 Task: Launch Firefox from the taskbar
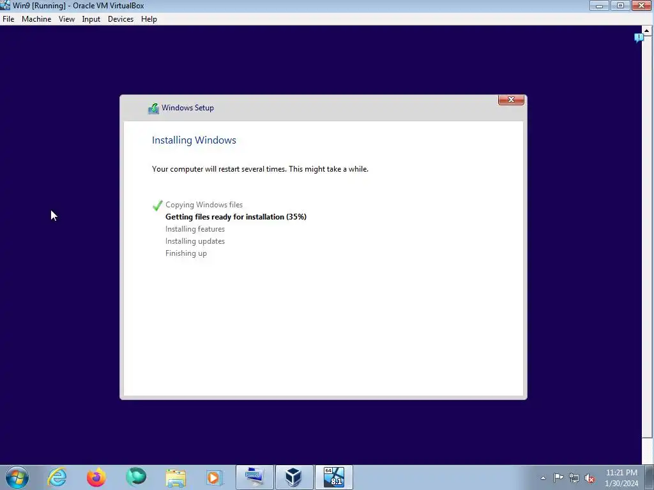(96, 477)
